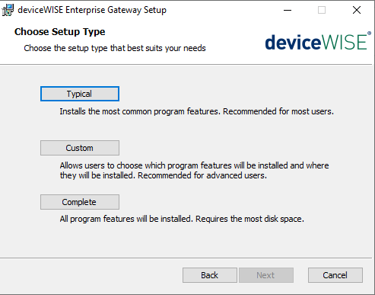Click the grayed-out Next button

(266, 275)
